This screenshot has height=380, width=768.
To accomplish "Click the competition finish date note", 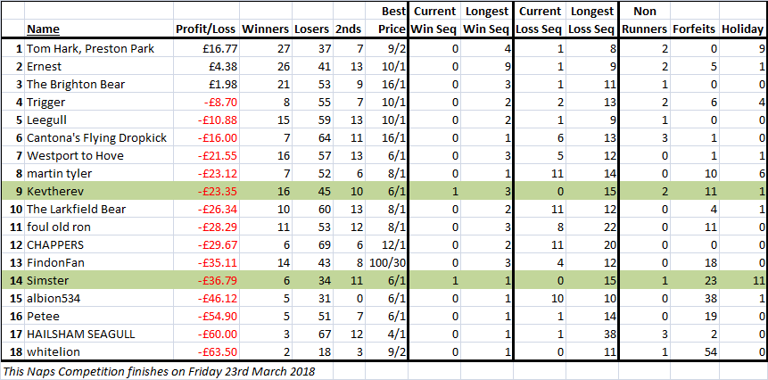I will pos(159,371).
